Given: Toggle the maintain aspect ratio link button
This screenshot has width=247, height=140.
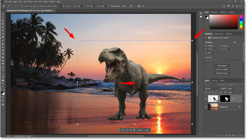Looking at the screenshot, I should [x=60, y=6].
